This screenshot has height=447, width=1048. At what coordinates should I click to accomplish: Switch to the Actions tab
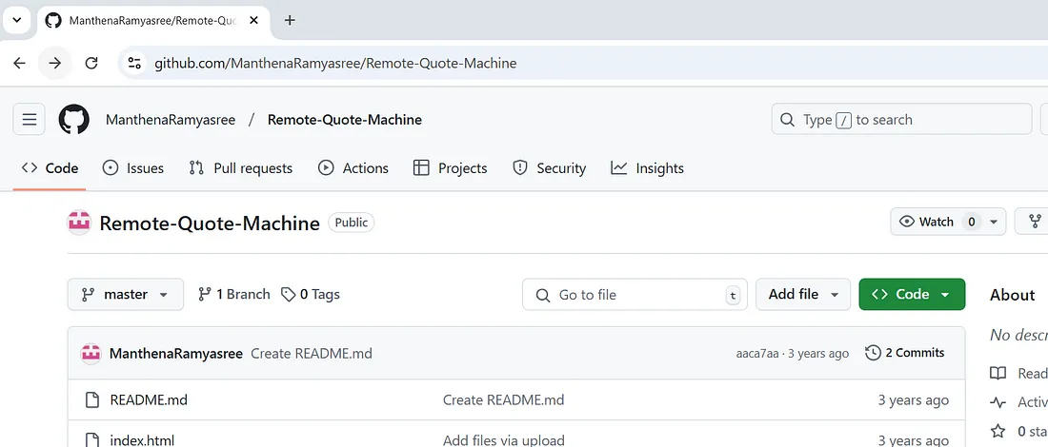coord(353,168)
